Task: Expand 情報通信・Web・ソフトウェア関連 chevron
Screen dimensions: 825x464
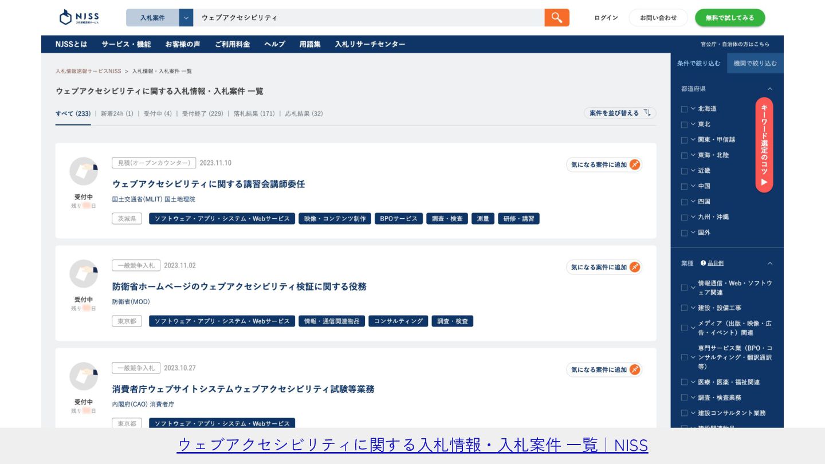Action: (x=693, y=288)
